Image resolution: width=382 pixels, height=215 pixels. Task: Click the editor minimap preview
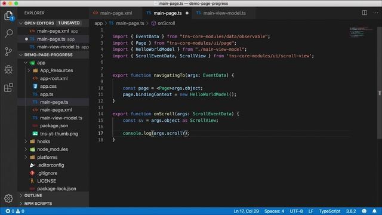(x=361, y=32)
